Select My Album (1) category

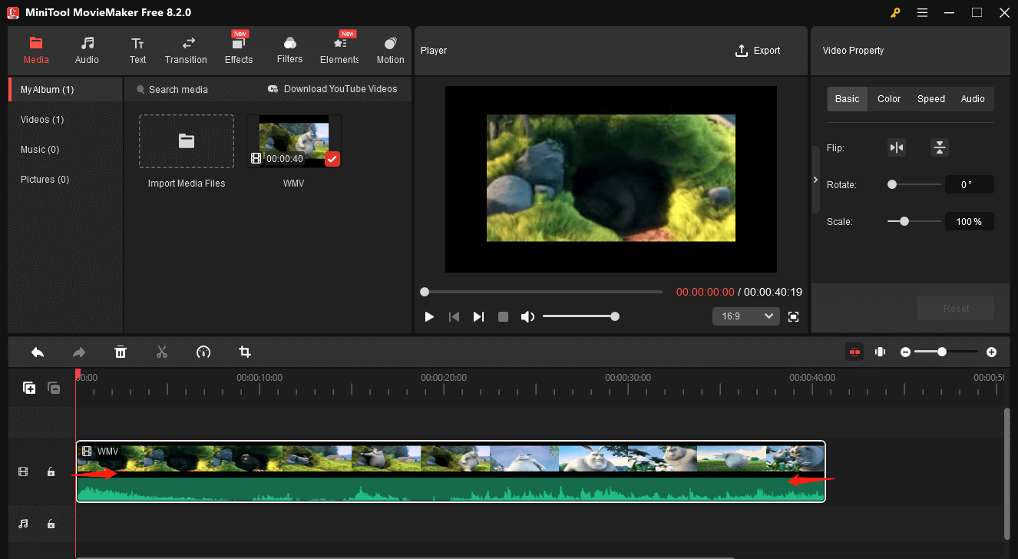(65, 90)
